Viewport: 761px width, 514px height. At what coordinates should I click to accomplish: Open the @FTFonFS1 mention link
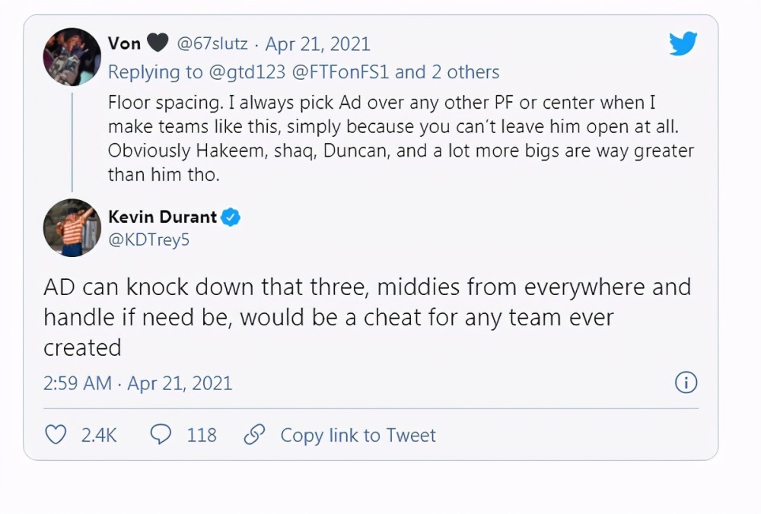[340, 72]
